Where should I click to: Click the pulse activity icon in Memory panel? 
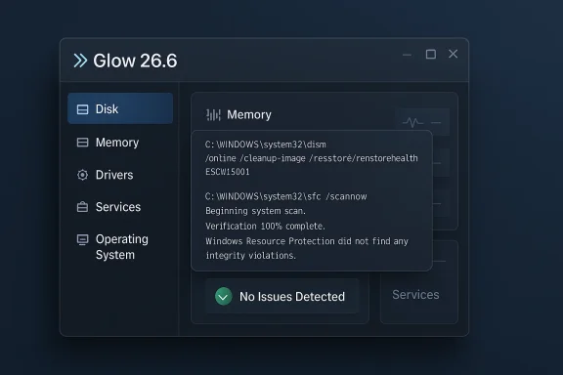tap(412, 122)
